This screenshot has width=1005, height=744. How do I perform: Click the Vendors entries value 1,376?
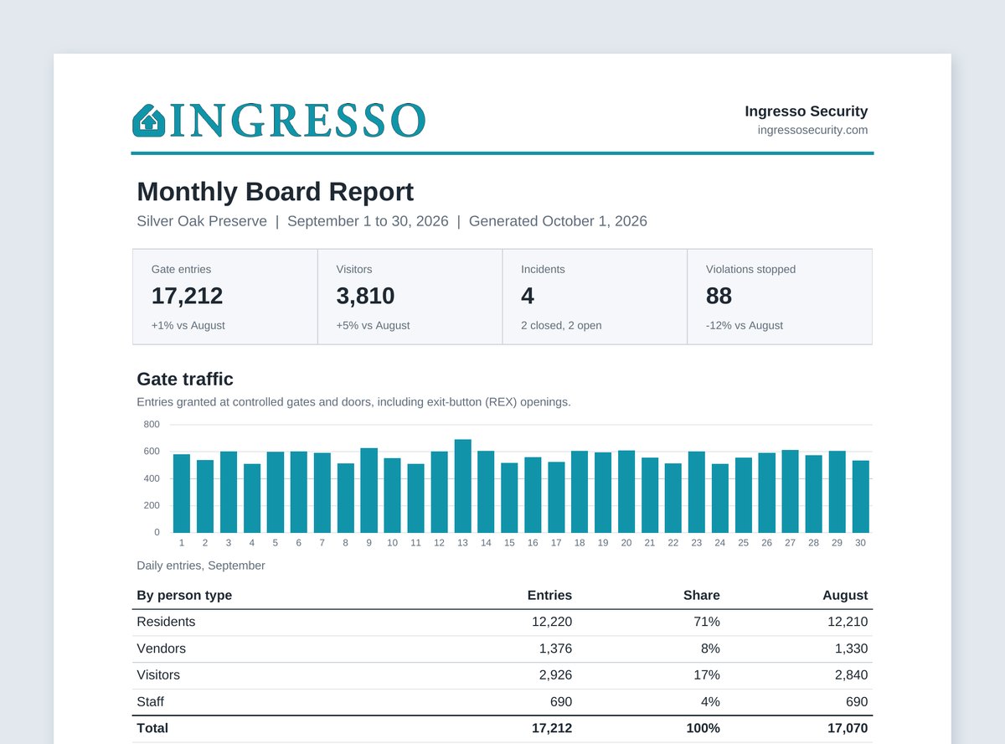555,648
